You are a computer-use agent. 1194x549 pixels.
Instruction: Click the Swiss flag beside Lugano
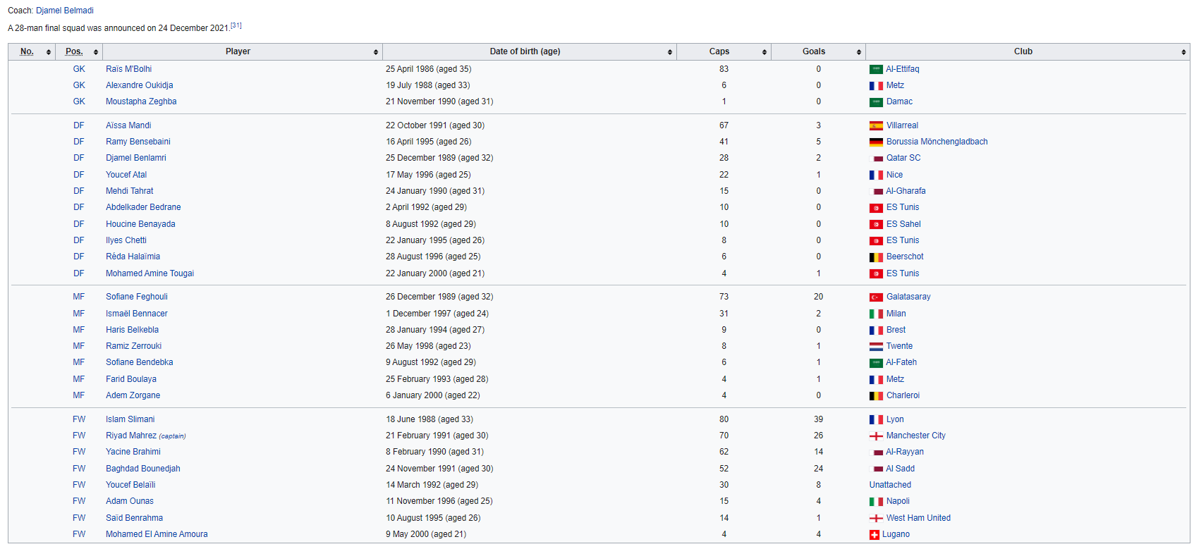(x=874, y=535)
